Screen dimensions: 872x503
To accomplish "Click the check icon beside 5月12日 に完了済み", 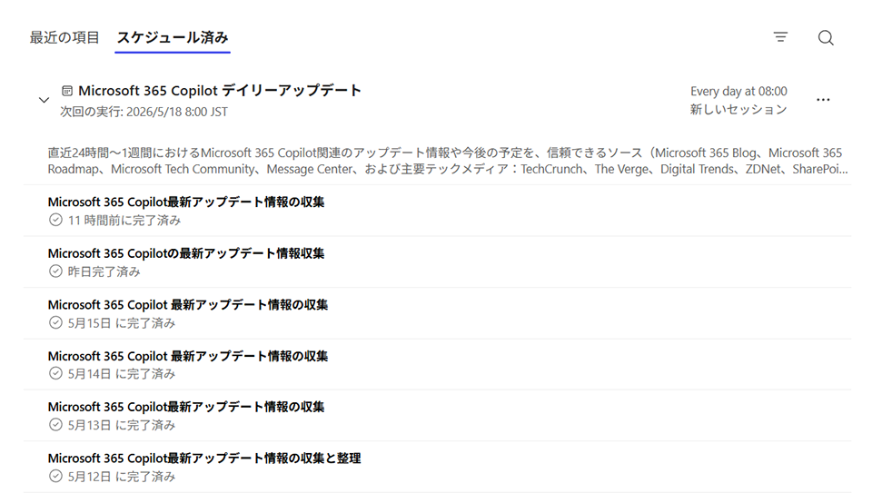I will pos(55,477).
